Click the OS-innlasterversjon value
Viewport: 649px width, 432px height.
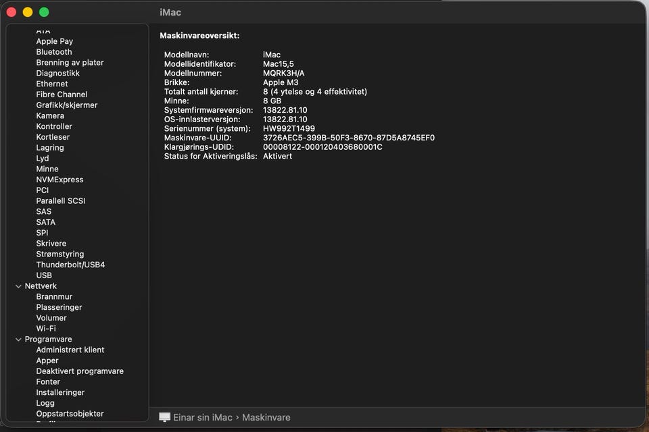(285, 119)
